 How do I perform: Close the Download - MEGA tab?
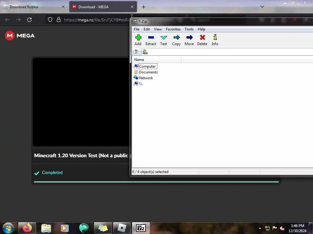132,7
